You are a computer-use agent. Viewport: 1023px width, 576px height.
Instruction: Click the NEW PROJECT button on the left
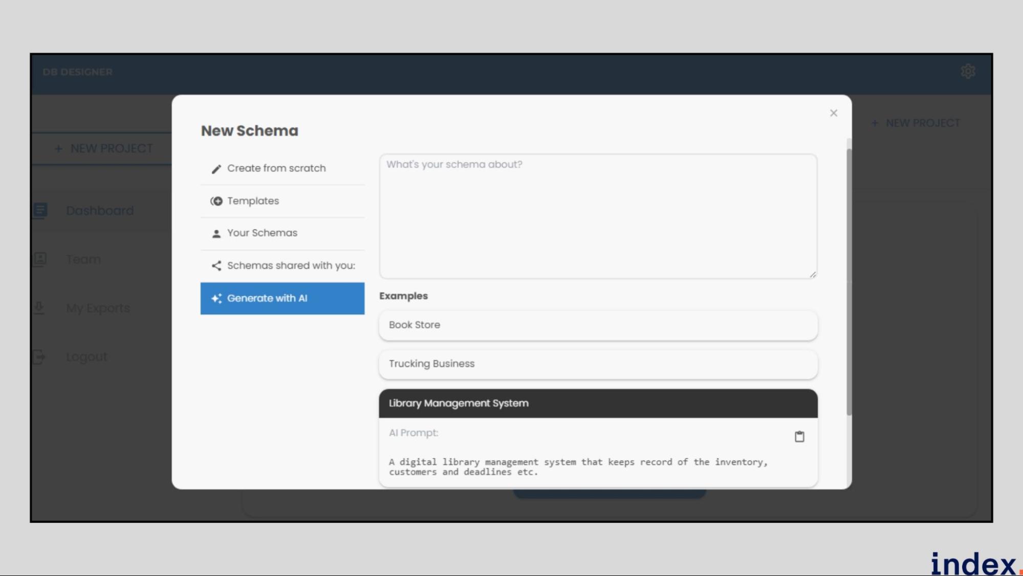104,148
